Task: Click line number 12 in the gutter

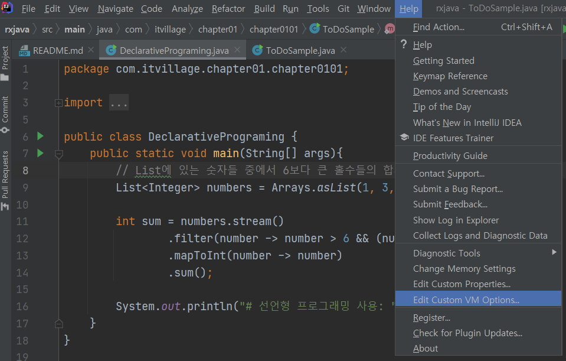Action: click(x=22, y=239)
